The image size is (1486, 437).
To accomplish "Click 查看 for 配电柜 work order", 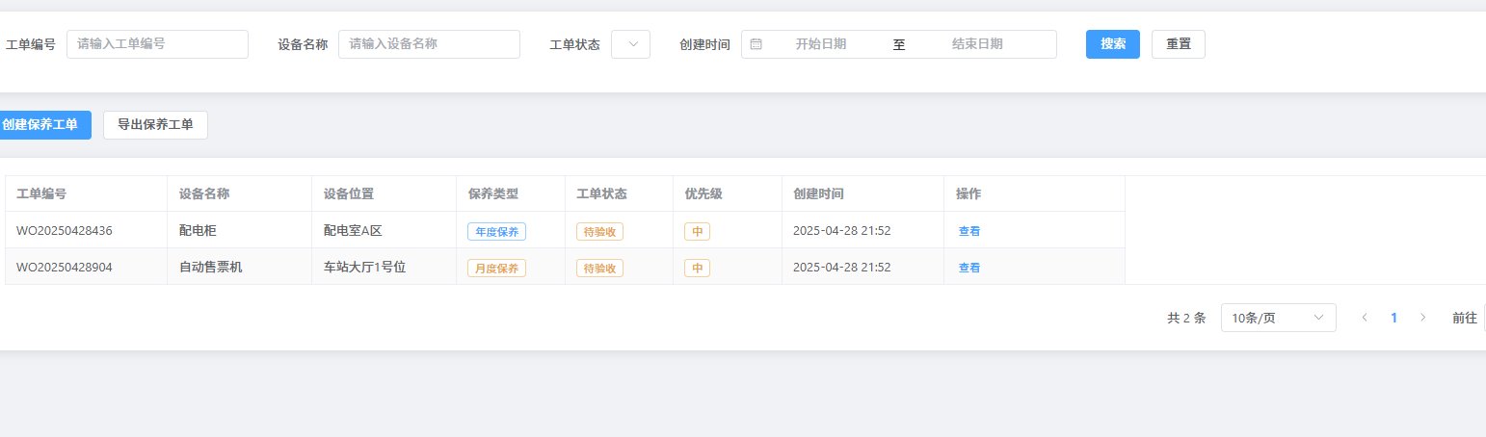I will 969,231.
